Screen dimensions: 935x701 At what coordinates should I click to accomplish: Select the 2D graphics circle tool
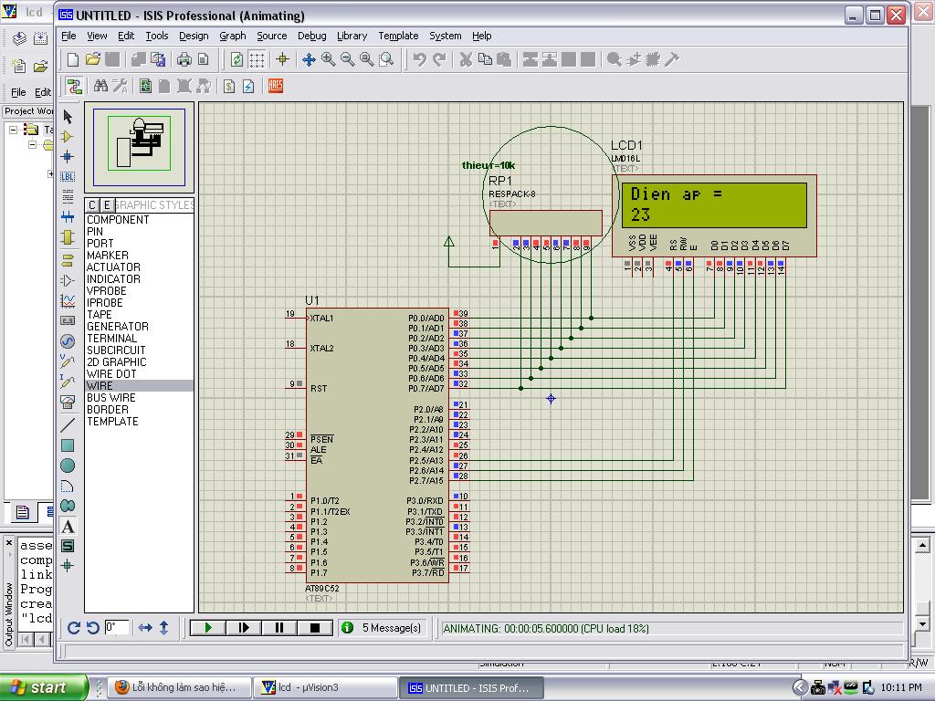(x=68, y=466)
